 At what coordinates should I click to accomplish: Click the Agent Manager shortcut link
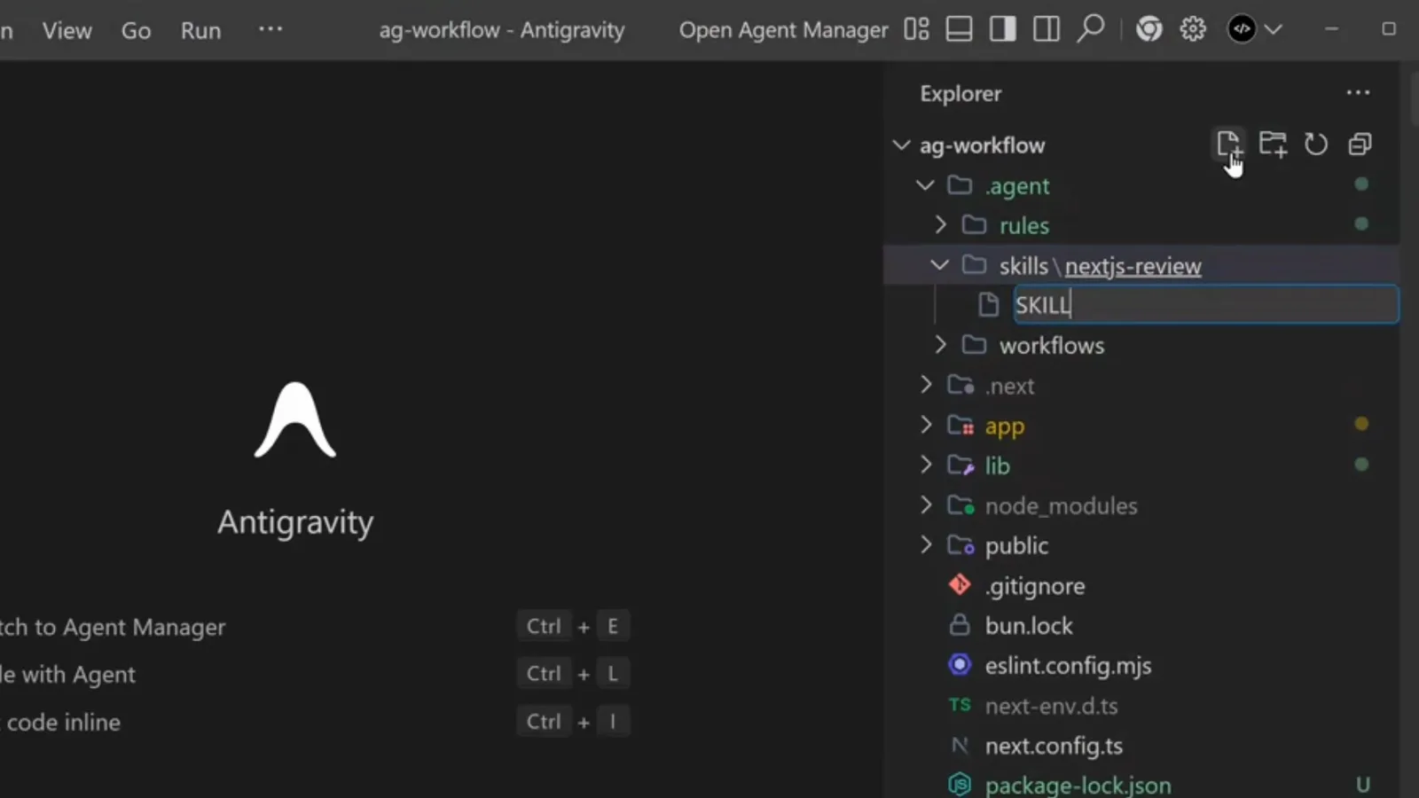pos(113,627)
